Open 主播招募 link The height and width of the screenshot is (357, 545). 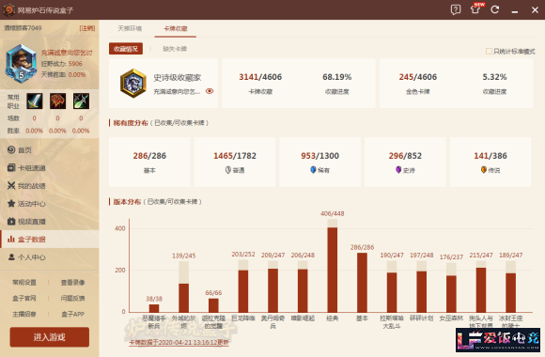[24, 314]
